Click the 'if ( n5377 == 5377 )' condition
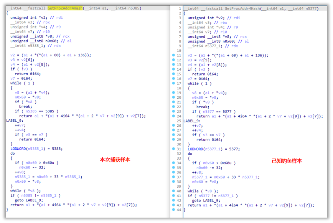This screenshot has height=223, width=333. (214, 112)
